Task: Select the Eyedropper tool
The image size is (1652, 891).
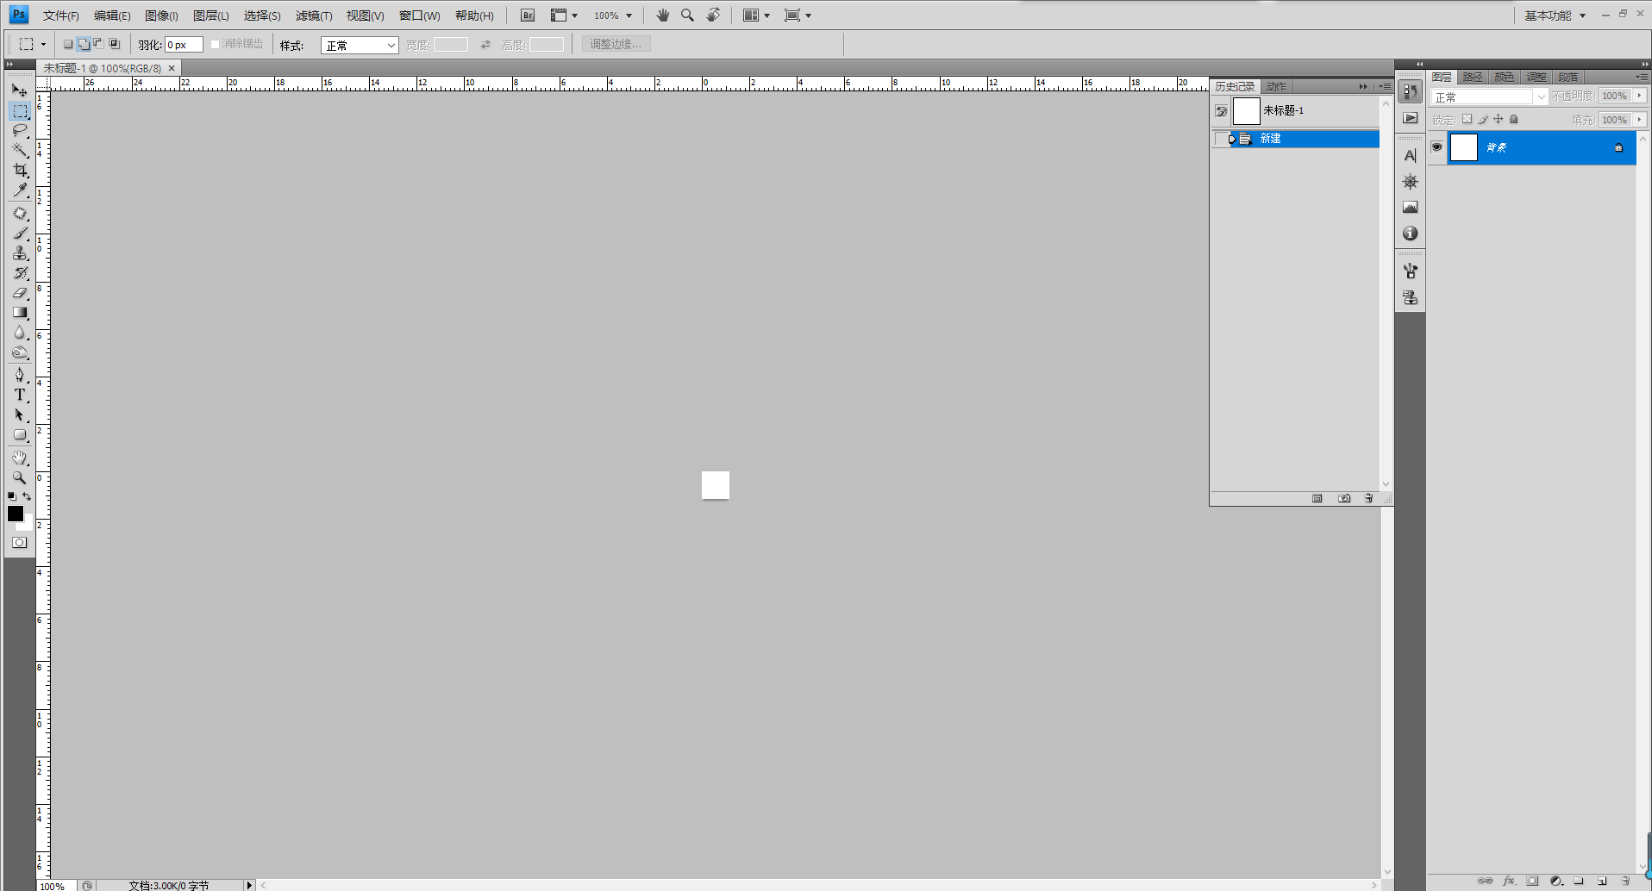Action: [x=20, y=190]
